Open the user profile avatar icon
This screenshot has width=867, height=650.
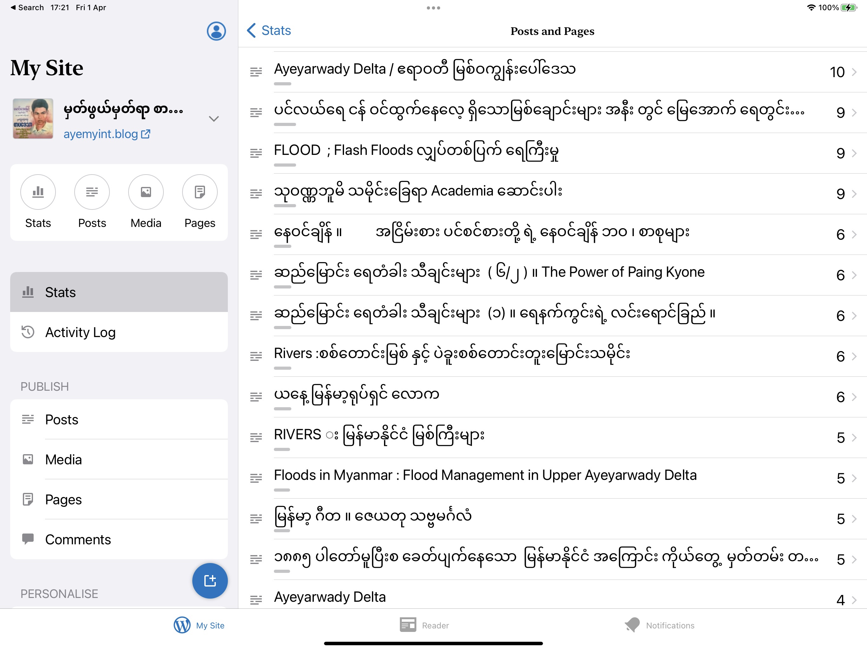pyautogui.click(x=216, y=31)
